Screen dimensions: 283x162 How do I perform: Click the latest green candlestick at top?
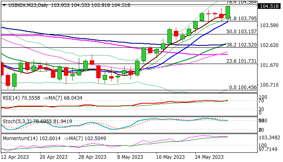pos(228,12)
